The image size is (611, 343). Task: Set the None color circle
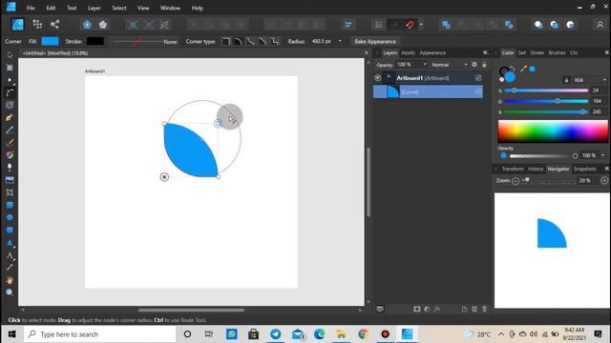tap(501, 79)
